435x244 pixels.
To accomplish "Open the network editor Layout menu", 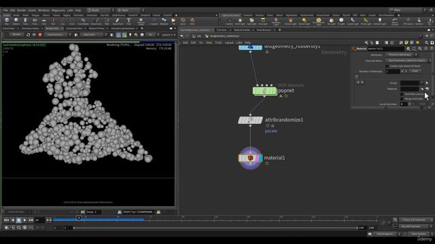I will point(229,43).
